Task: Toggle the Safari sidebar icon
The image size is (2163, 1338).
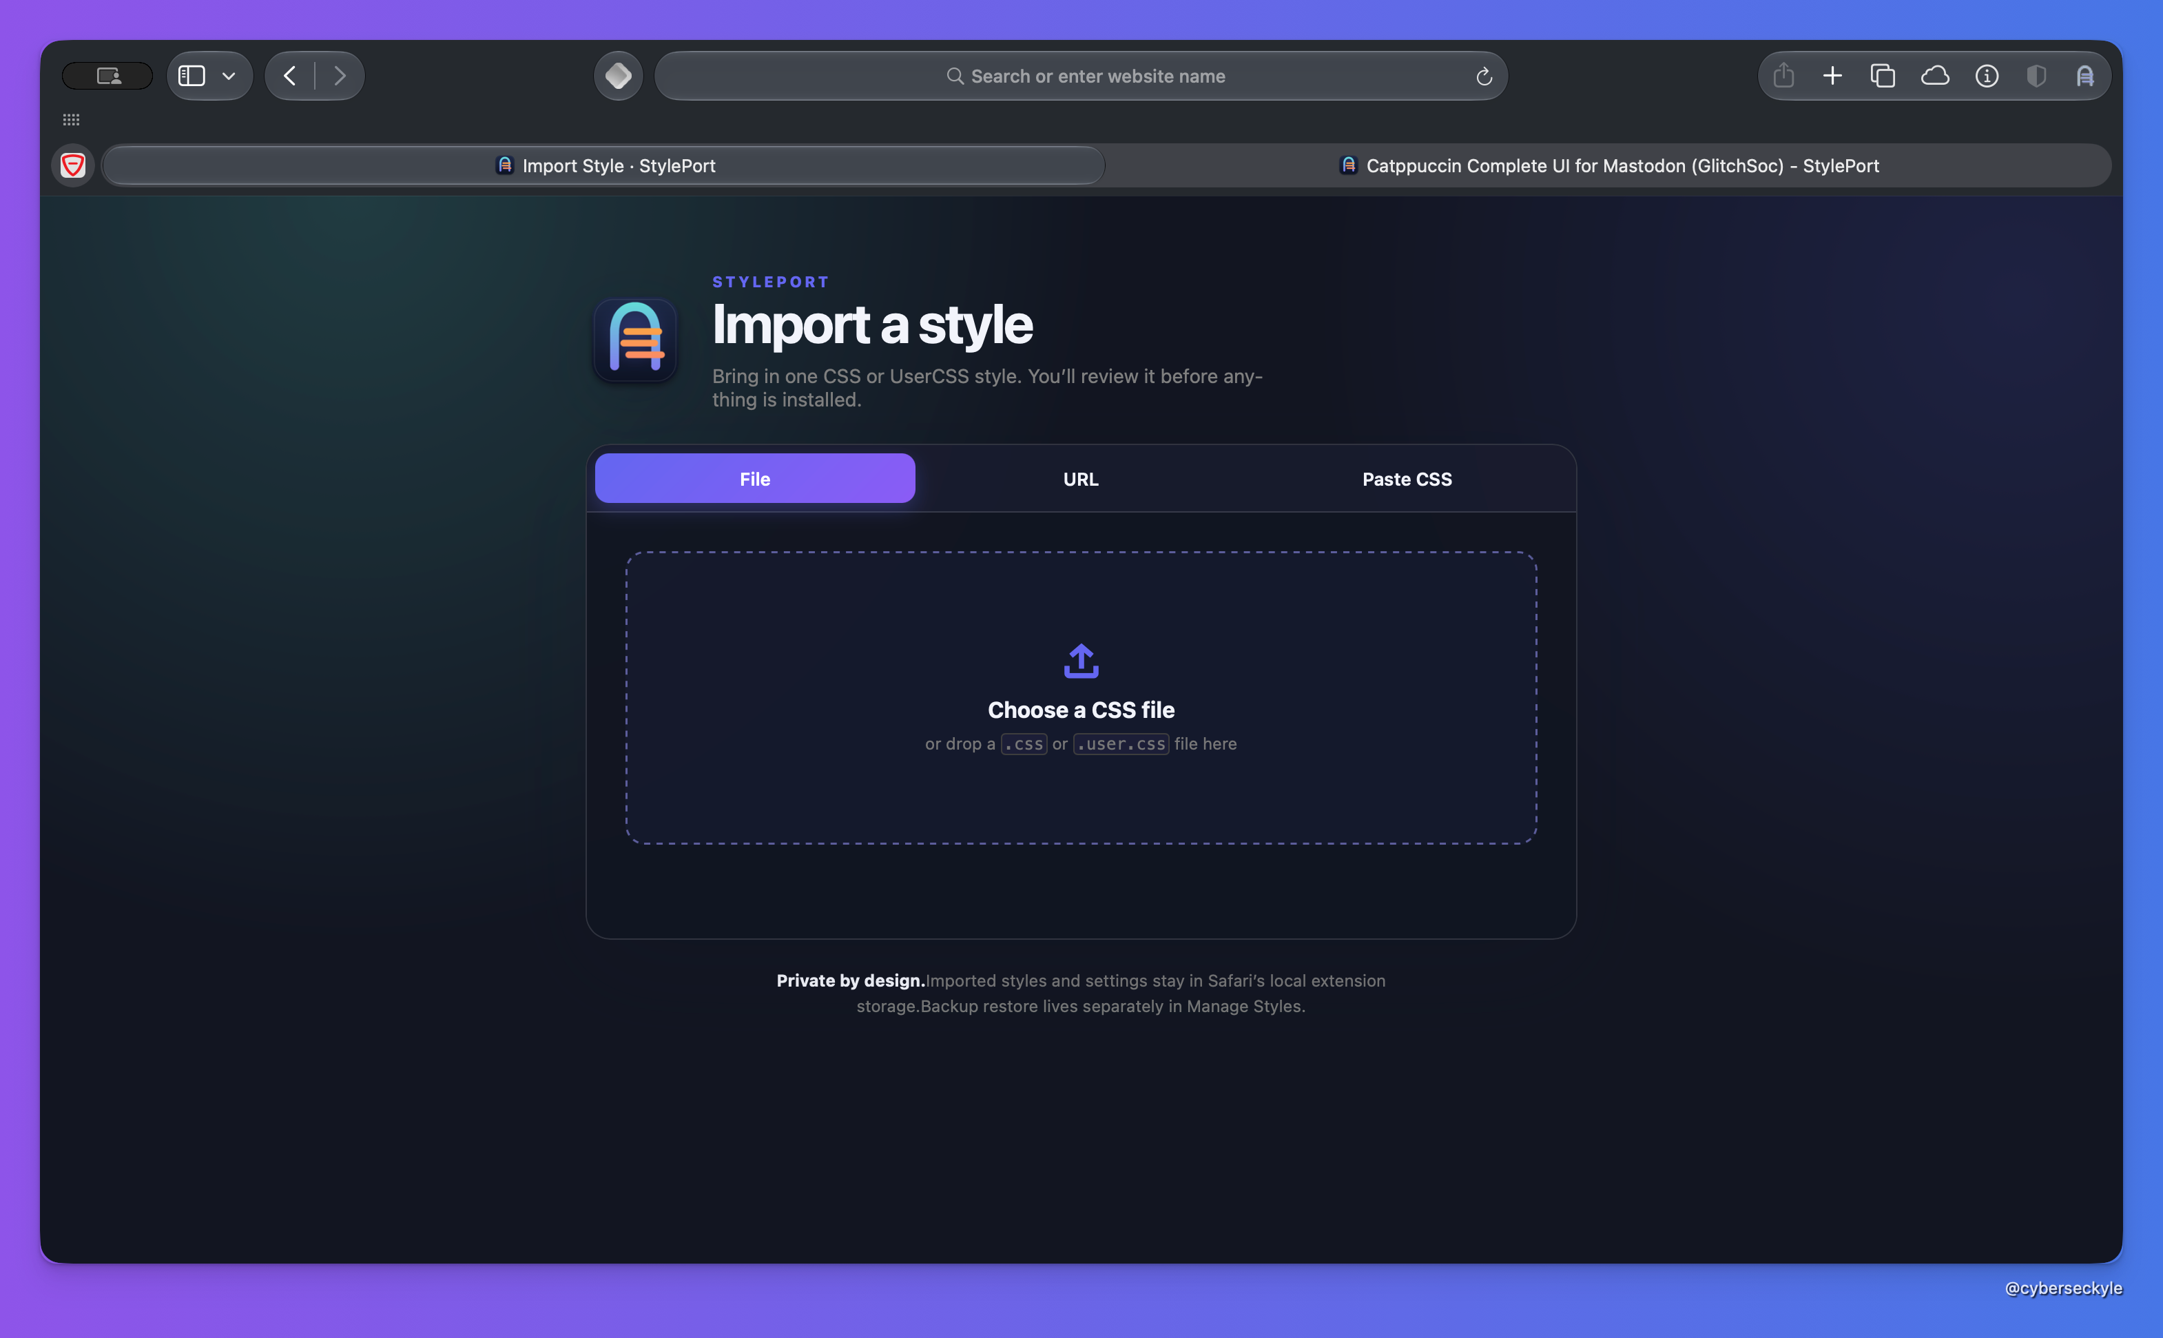Action: pos(192,76)
